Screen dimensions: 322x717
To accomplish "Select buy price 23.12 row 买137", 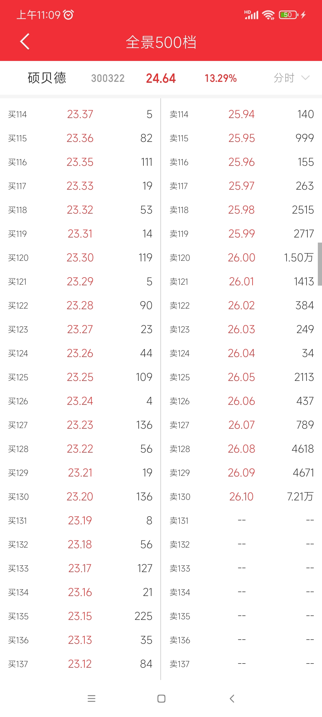I will (x=80, y=664).
